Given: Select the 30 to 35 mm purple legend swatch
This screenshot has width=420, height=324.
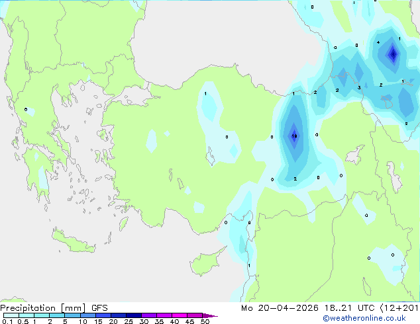Looking at the screenshot, I should point(149,315).
